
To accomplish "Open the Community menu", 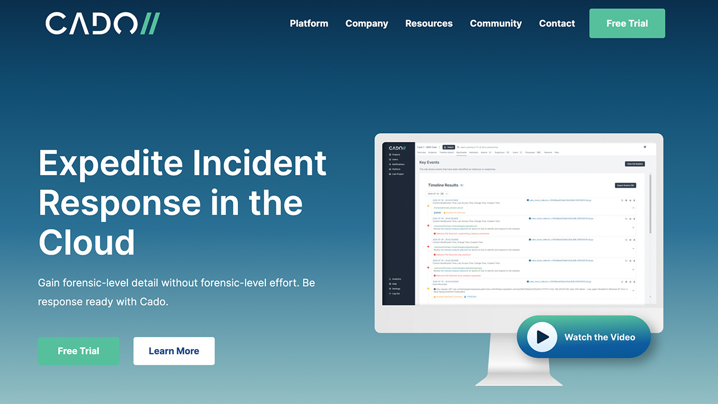I will [496, 24].
